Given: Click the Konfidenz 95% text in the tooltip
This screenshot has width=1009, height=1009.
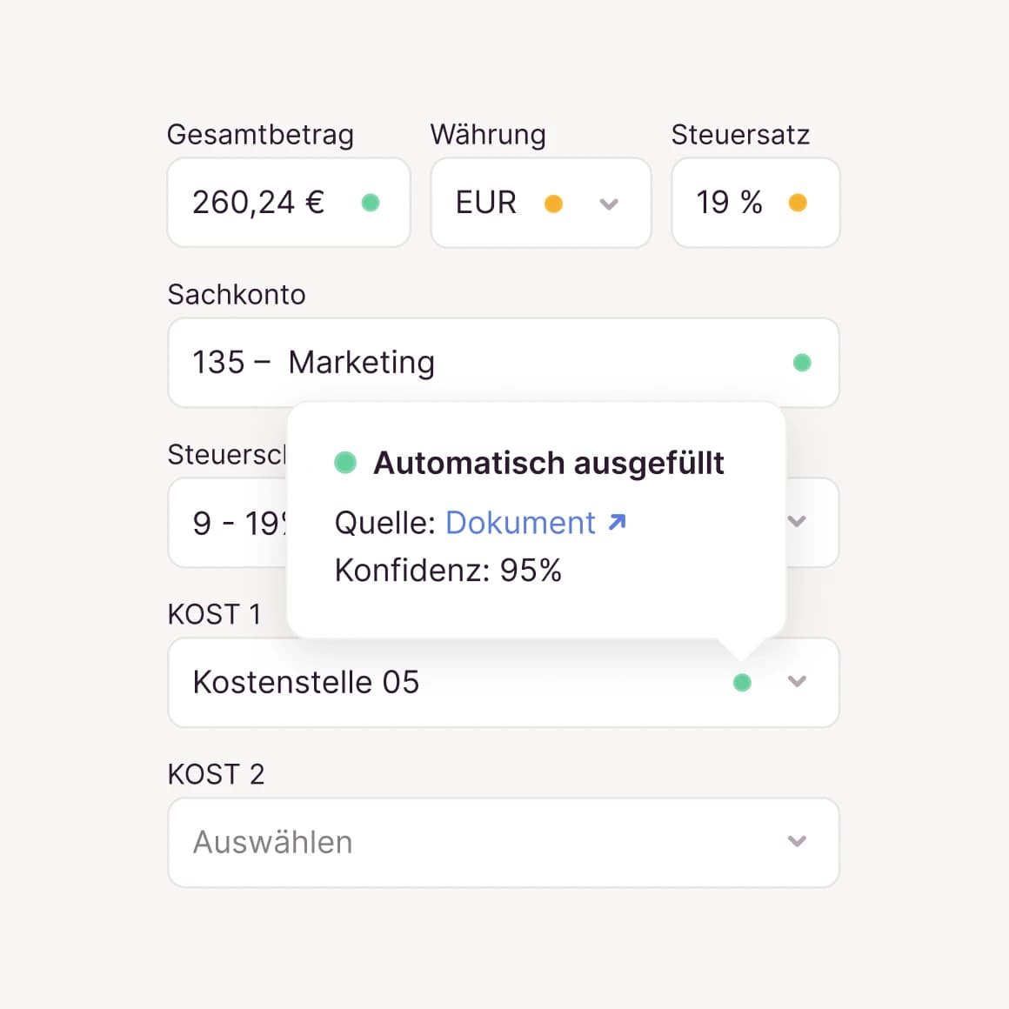Looking at the screenshot, I should point(449,570).
